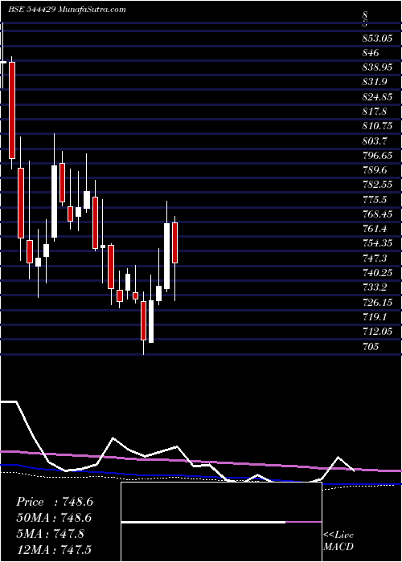Select the 712.05 price level
The height and width of the screenshot is (562, 402).
[x=377, y=332]
